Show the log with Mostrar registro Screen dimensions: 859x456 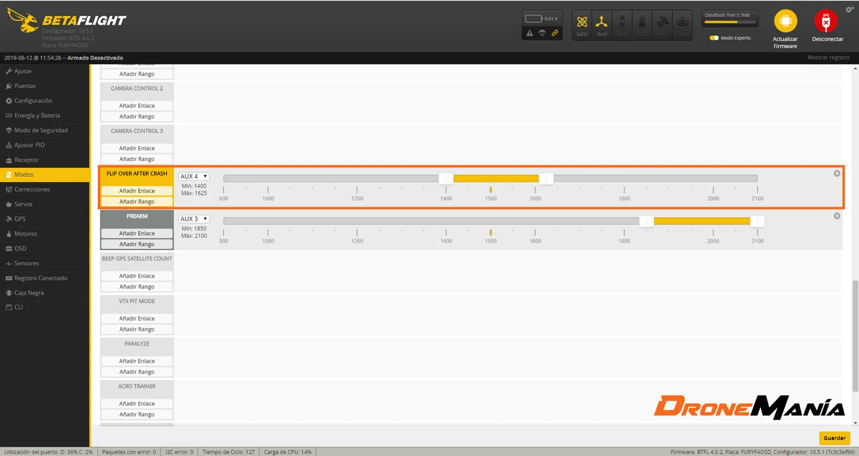click(x=829, y=57)
